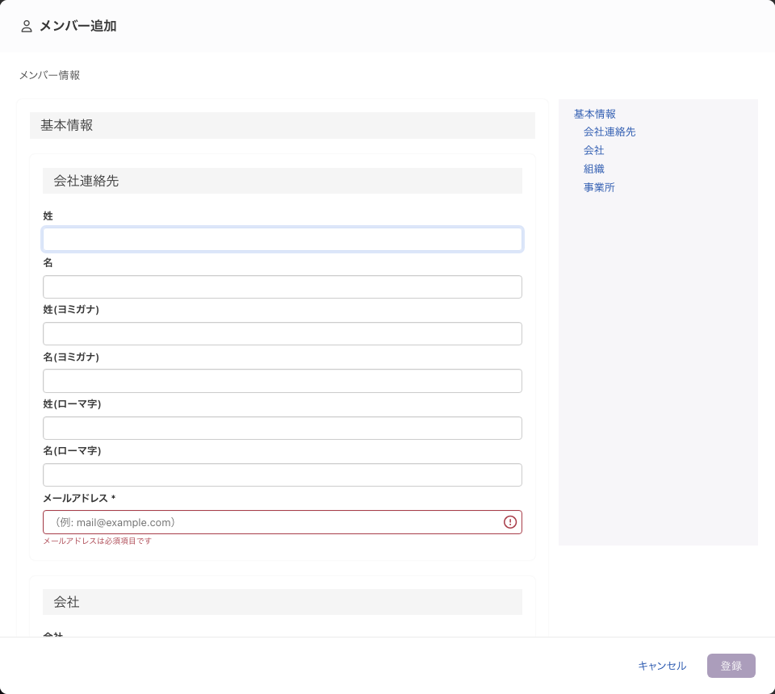
Task: Click the メールアドレス * field label
Action: [79, 498]
